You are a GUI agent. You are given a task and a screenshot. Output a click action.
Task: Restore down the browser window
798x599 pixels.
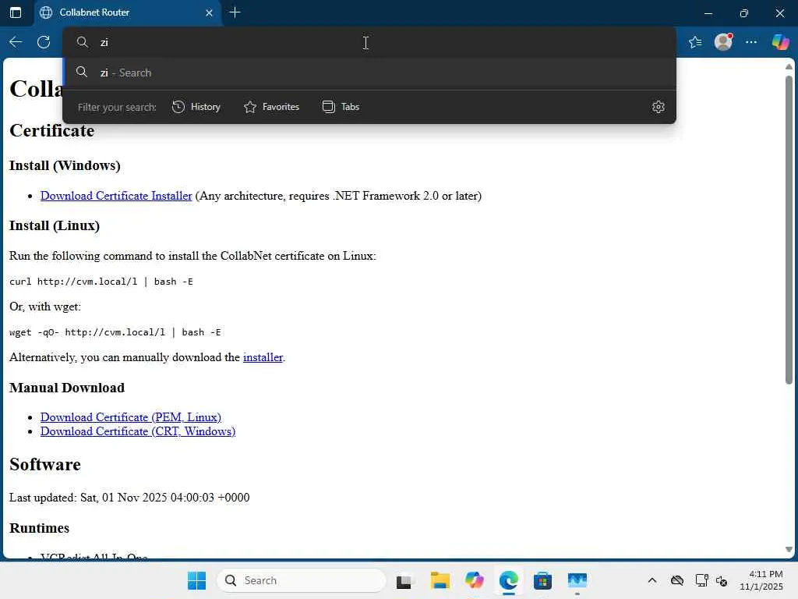coord(744,12)
